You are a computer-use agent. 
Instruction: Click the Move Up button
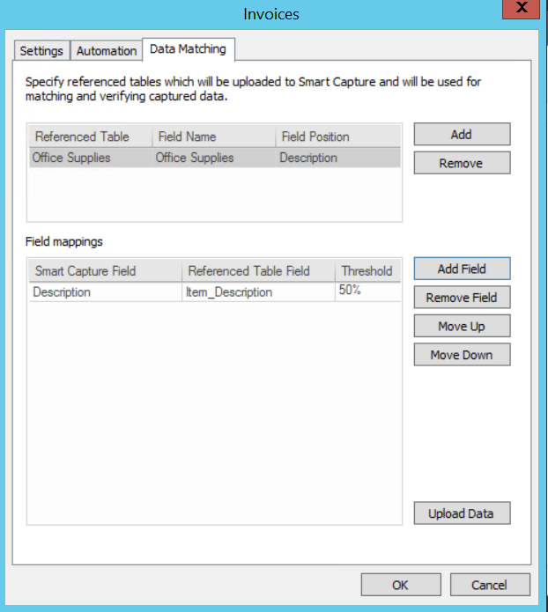(462, 326)
